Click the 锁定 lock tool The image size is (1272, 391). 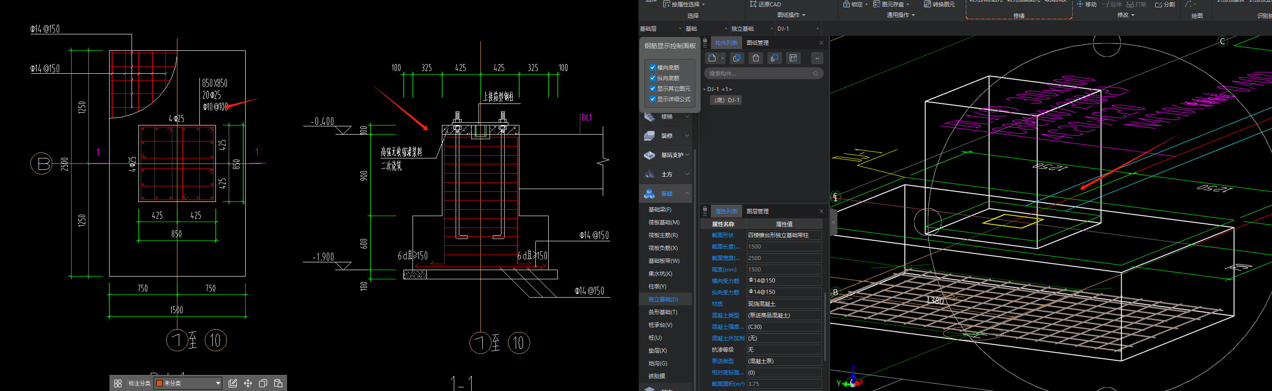855,4
